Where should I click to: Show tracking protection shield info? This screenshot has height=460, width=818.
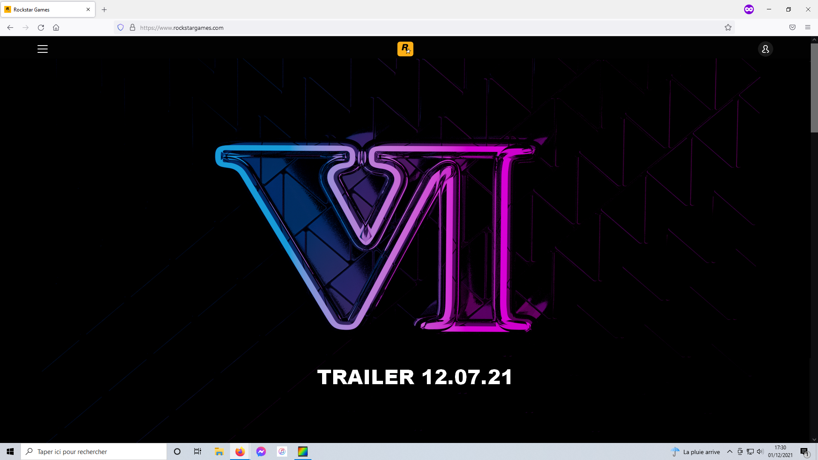pyautogui.click(x=121, y=28)
